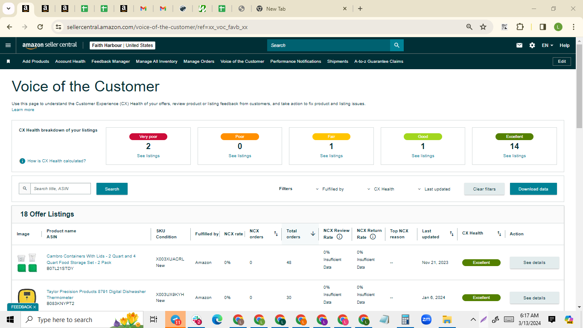This screenshot has width=583, height=328.
Task: Sort listings by Total orders arrow
Action: (313, 234)
